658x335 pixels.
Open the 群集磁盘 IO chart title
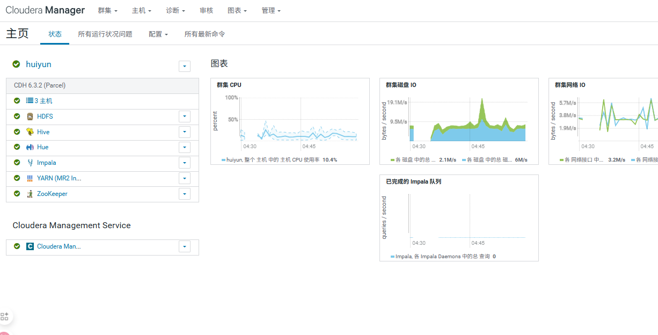pos(401,85)
